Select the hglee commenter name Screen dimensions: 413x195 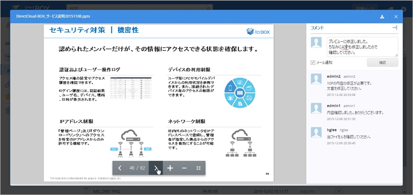[332, 130]
